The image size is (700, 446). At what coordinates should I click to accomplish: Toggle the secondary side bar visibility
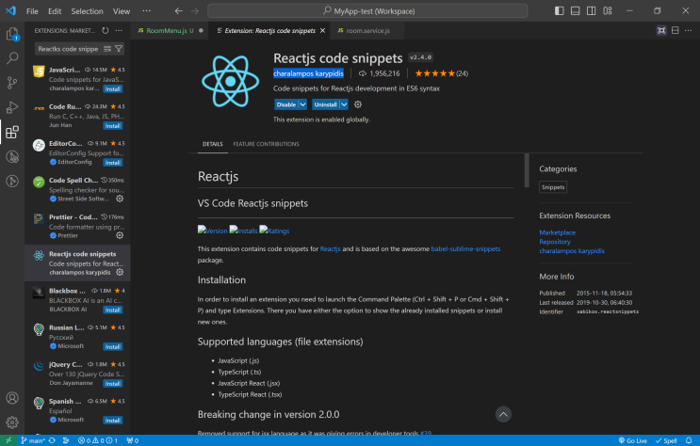point(591,10)
